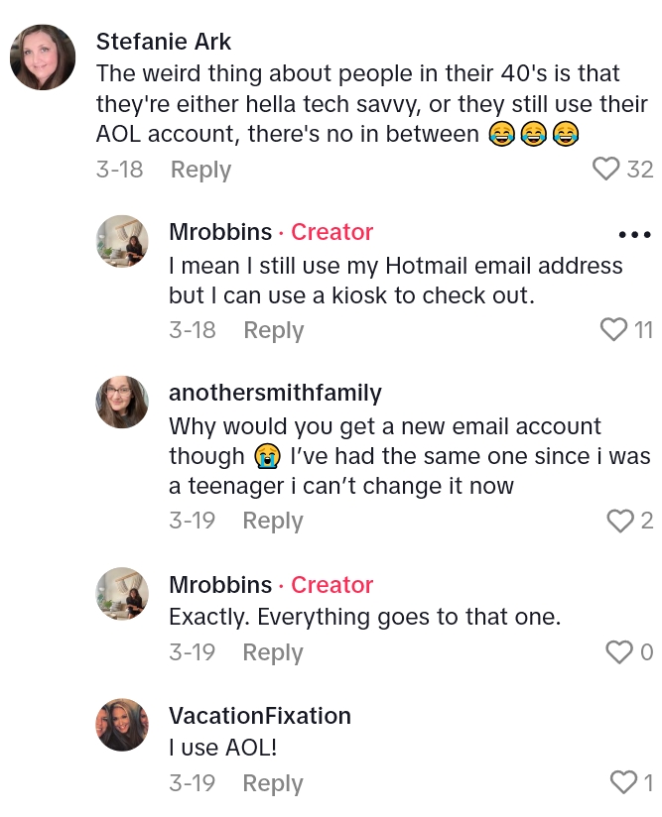
Task: Like VacationFixation's 'I use AOL!' comment
Action: tap(623, 783)
